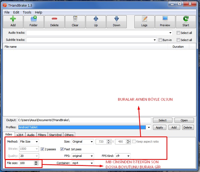Enable subtitle Burn-in checkbox
The height and width of the screenshot is (172, 200).
coord(160,40)
